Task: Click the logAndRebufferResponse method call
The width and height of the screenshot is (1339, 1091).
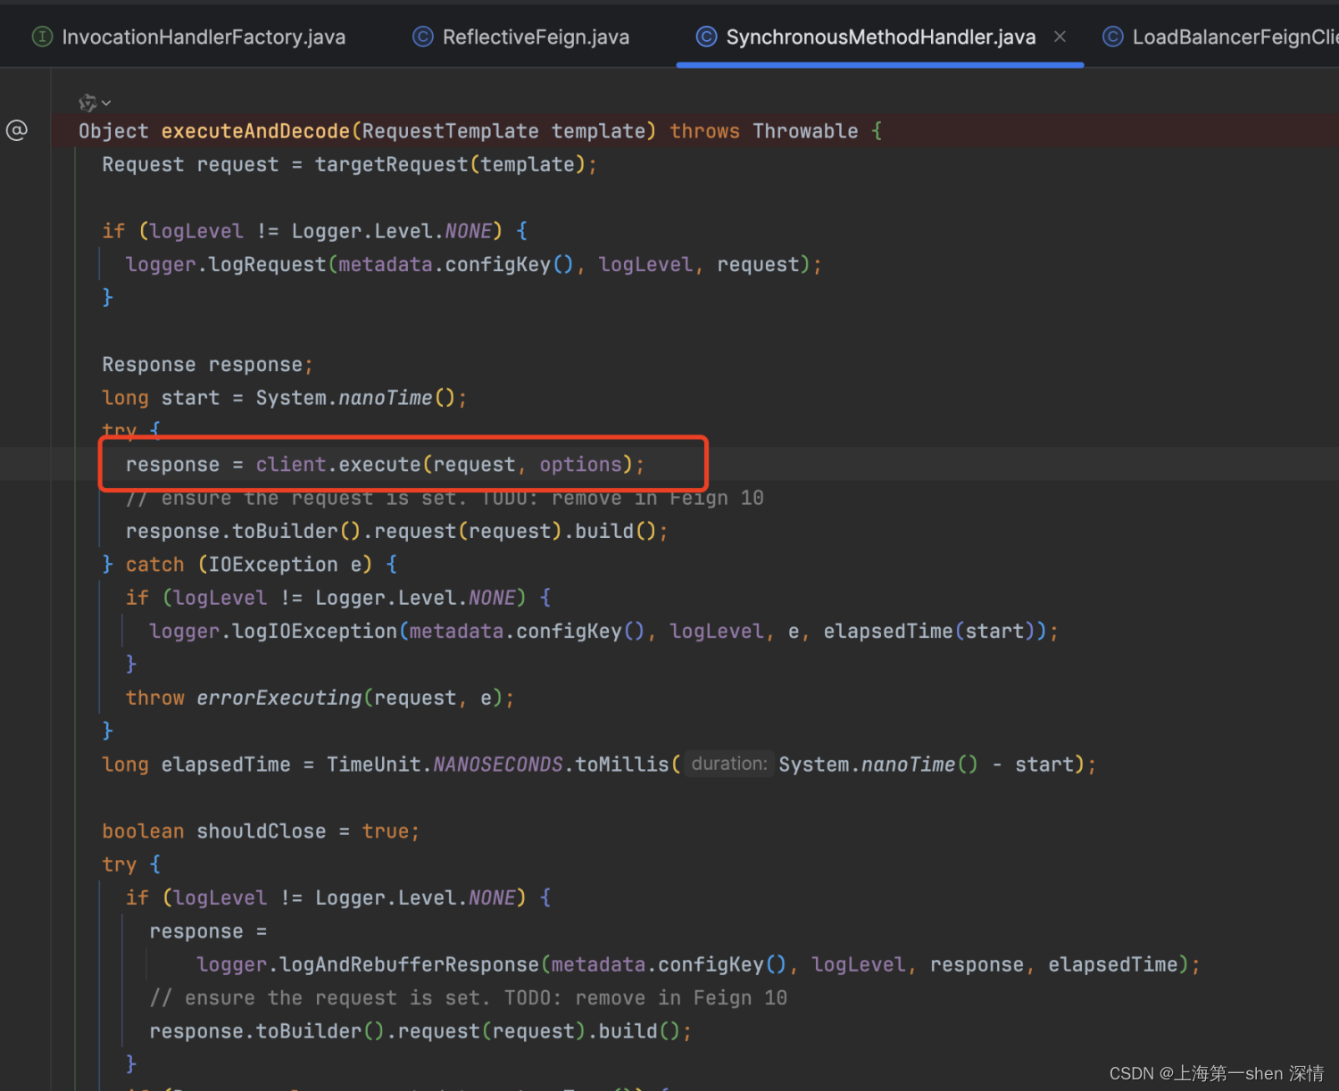Action: pos(409,964)
